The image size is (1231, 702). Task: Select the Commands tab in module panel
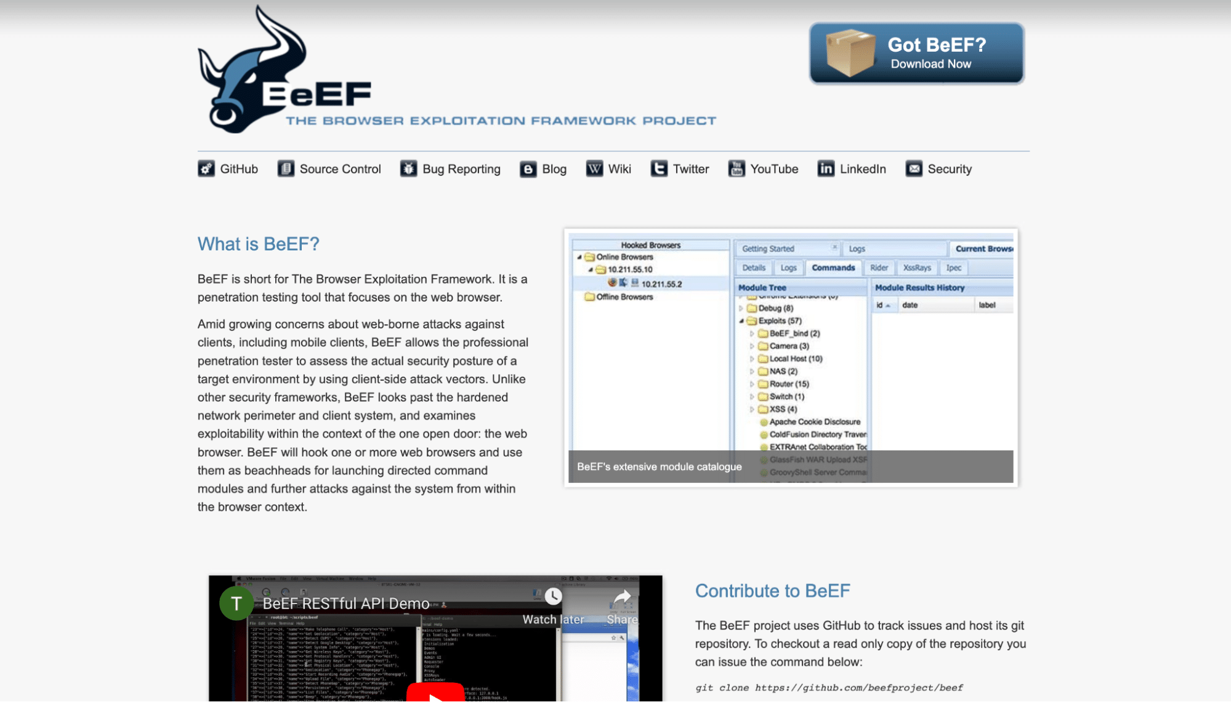click(832, 267)
